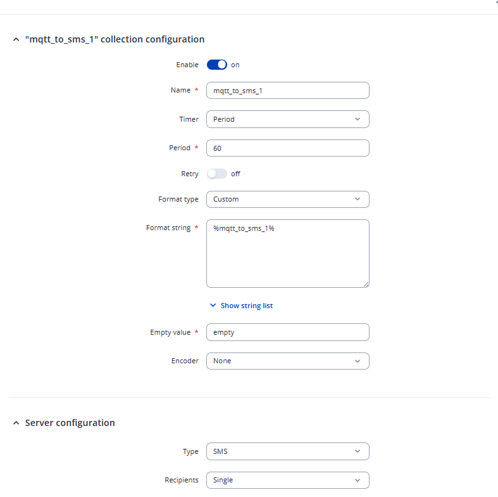Click the Timer dropdown arrow icon
498x497 pixels.
[x=358, y=119]
